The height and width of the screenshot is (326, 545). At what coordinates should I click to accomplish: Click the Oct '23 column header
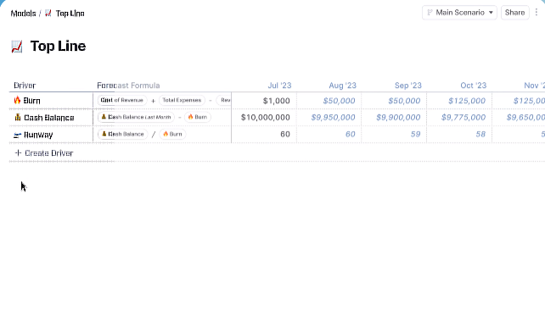[474, 86]
